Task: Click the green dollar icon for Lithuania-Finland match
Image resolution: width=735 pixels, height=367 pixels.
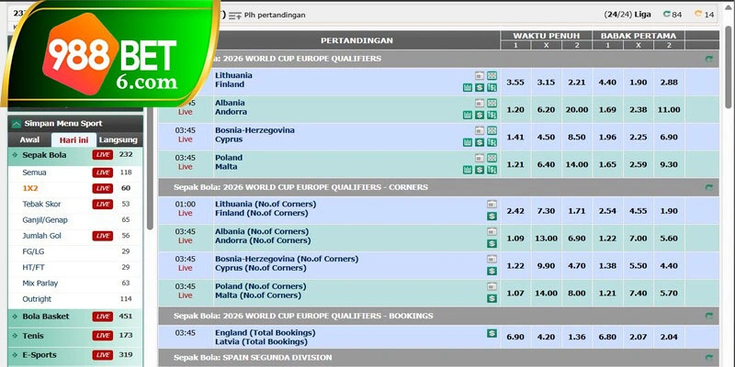Action: [x=479, y=87]
